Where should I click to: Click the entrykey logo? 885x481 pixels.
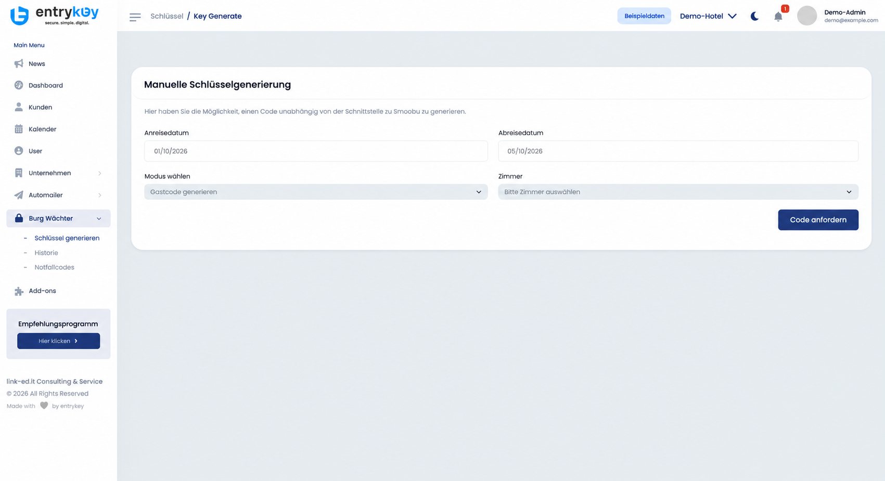click(x=55, y=16)
